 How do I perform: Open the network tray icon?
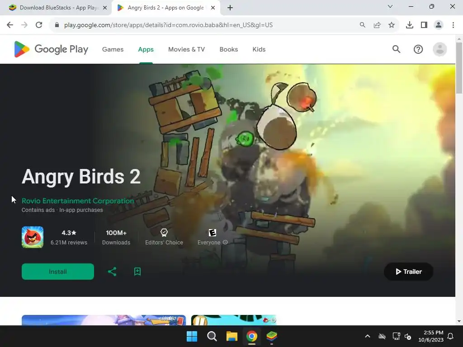pyautogui.click(x=396, y=336)
